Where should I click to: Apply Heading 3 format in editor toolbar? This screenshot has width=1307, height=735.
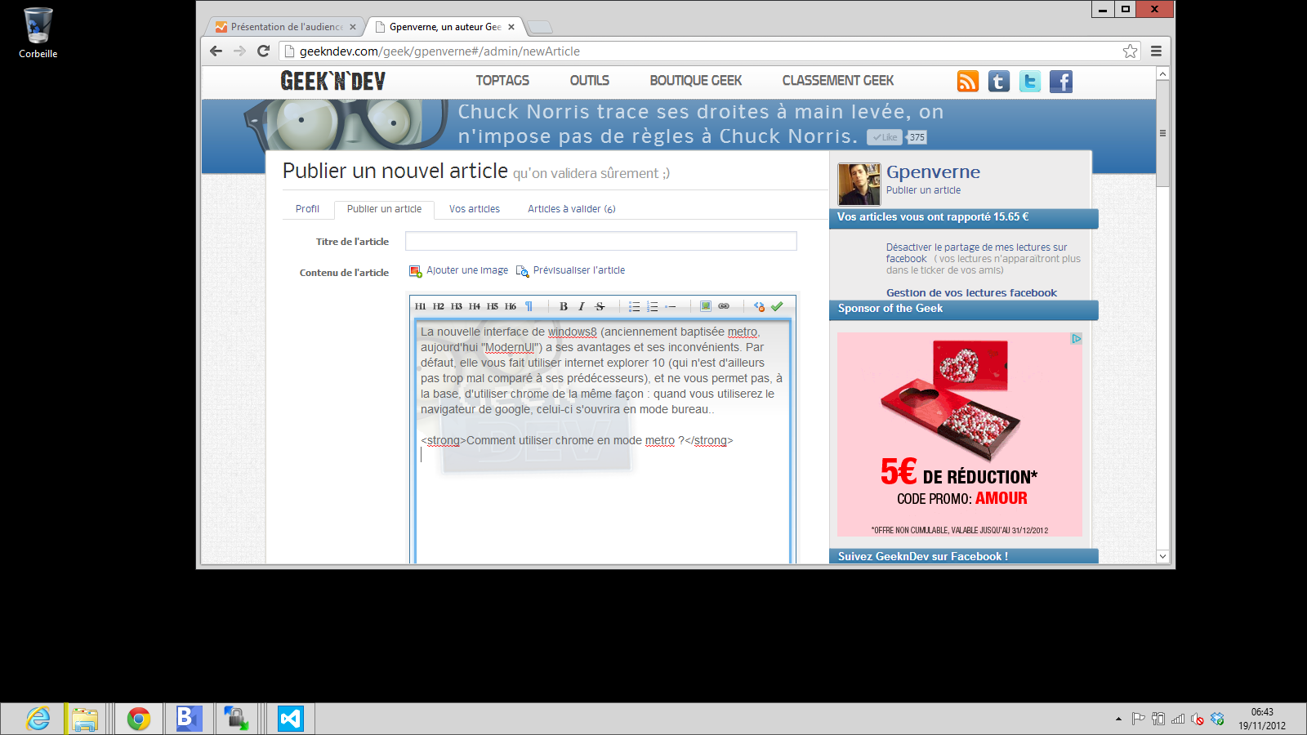(x=456, y=306)
